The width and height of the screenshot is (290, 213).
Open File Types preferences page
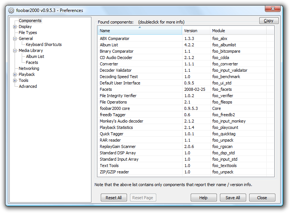click(28, 33)
